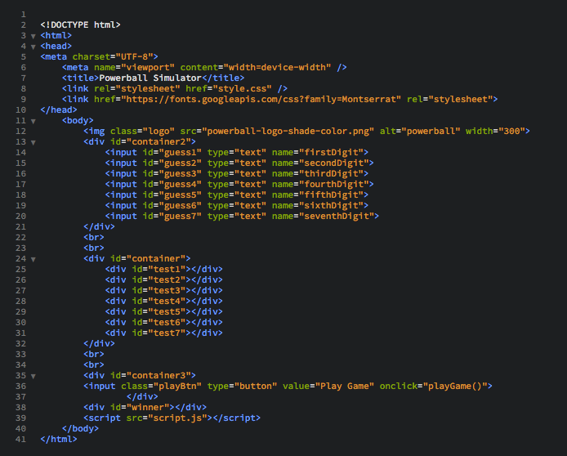The width and height of the screenshot is (567, 456).
Task: Click the "style.css" href value
Action: tap(242, 88)
